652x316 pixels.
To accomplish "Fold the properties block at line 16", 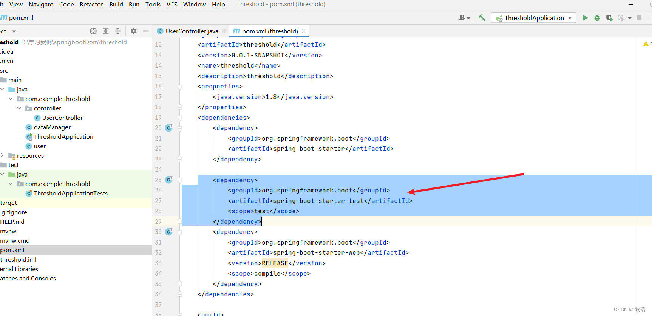I will [180, 87].
